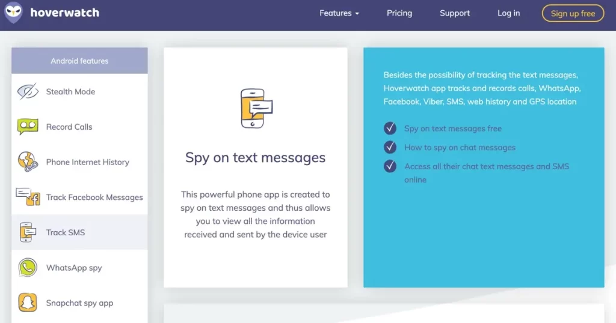Click the Snapchat spy app ghost icon
Image resolution: width=616 pixels, height=323 pixels.
(28, 303)
